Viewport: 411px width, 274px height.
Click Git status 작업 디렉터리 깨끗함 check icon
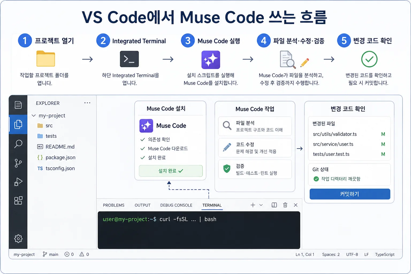[316, 179]
